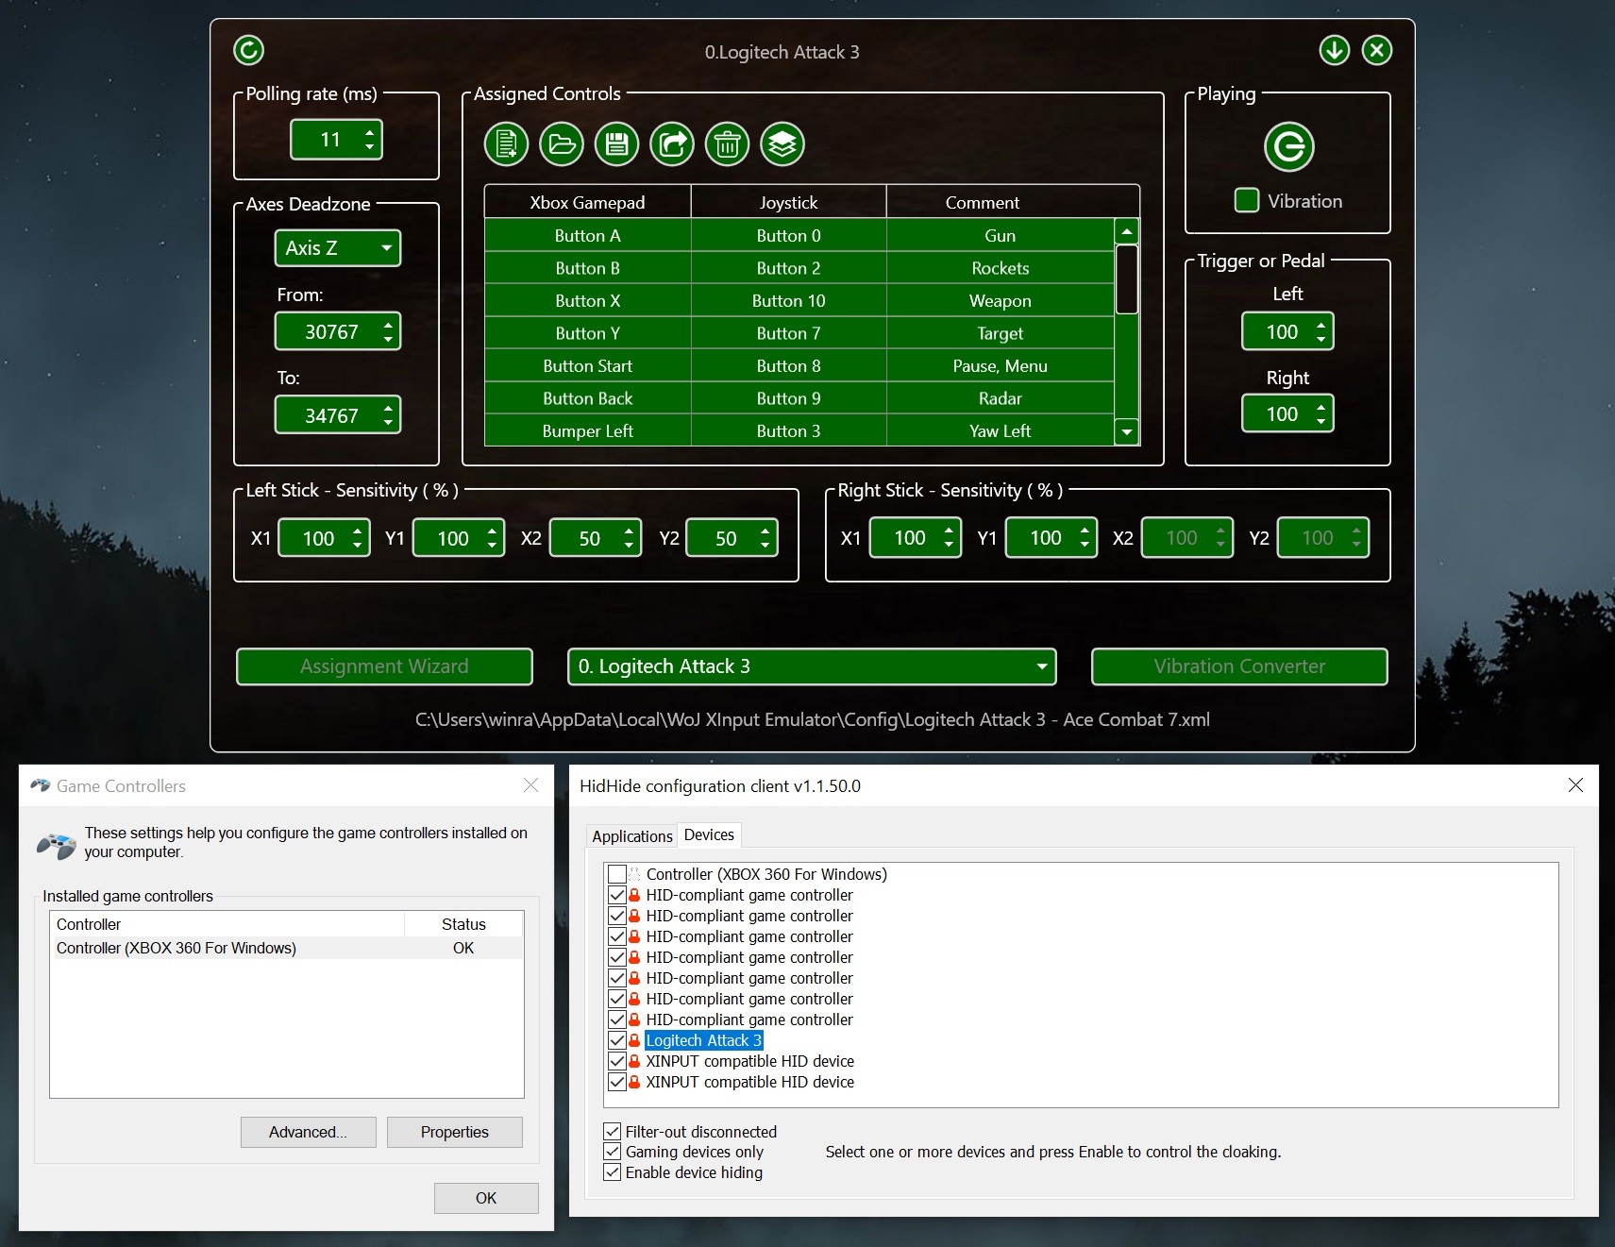Click the Pause, Menu comment cell

coord(1001,365)
